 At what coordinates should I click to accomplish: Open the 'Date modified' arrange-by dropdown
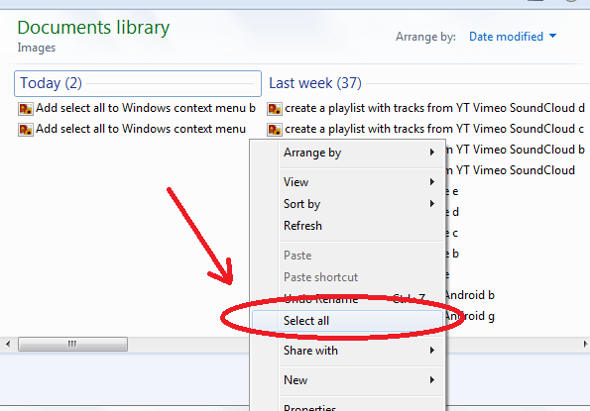(513, 37)
